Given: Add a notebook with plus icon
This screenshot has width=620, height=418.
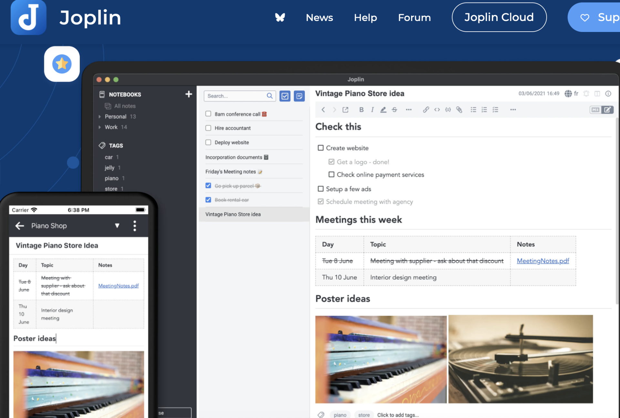Looking at the screenshot, I should click(x=189, y=94).
